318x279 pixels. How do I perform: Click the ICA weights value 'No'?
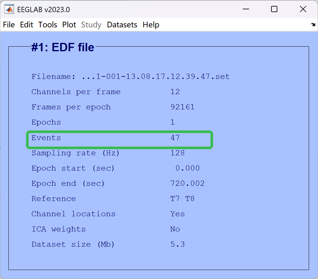175,229
